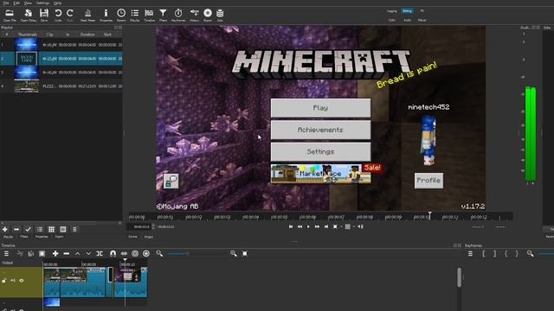This screenshot has height=311, width=554.
Task: Switch to the Source player tab
Action: (x=132, y=237)
